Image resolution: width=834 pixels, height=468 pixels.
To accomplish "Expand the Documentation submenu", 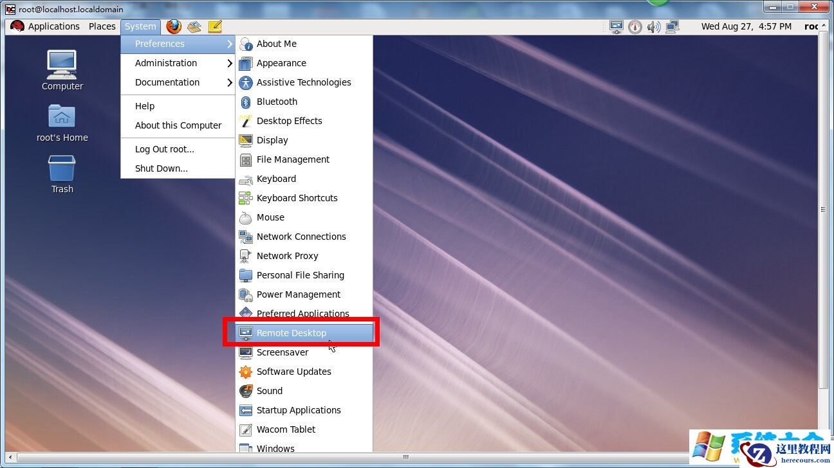I will click(178, 82).
